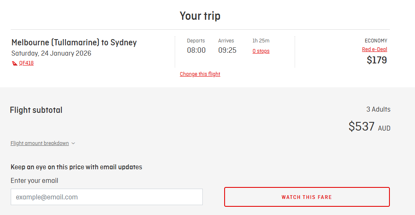This screenshot has height=215, width=415.
Task: Click the 09:25 arrival time
Action: pos(227,50)
